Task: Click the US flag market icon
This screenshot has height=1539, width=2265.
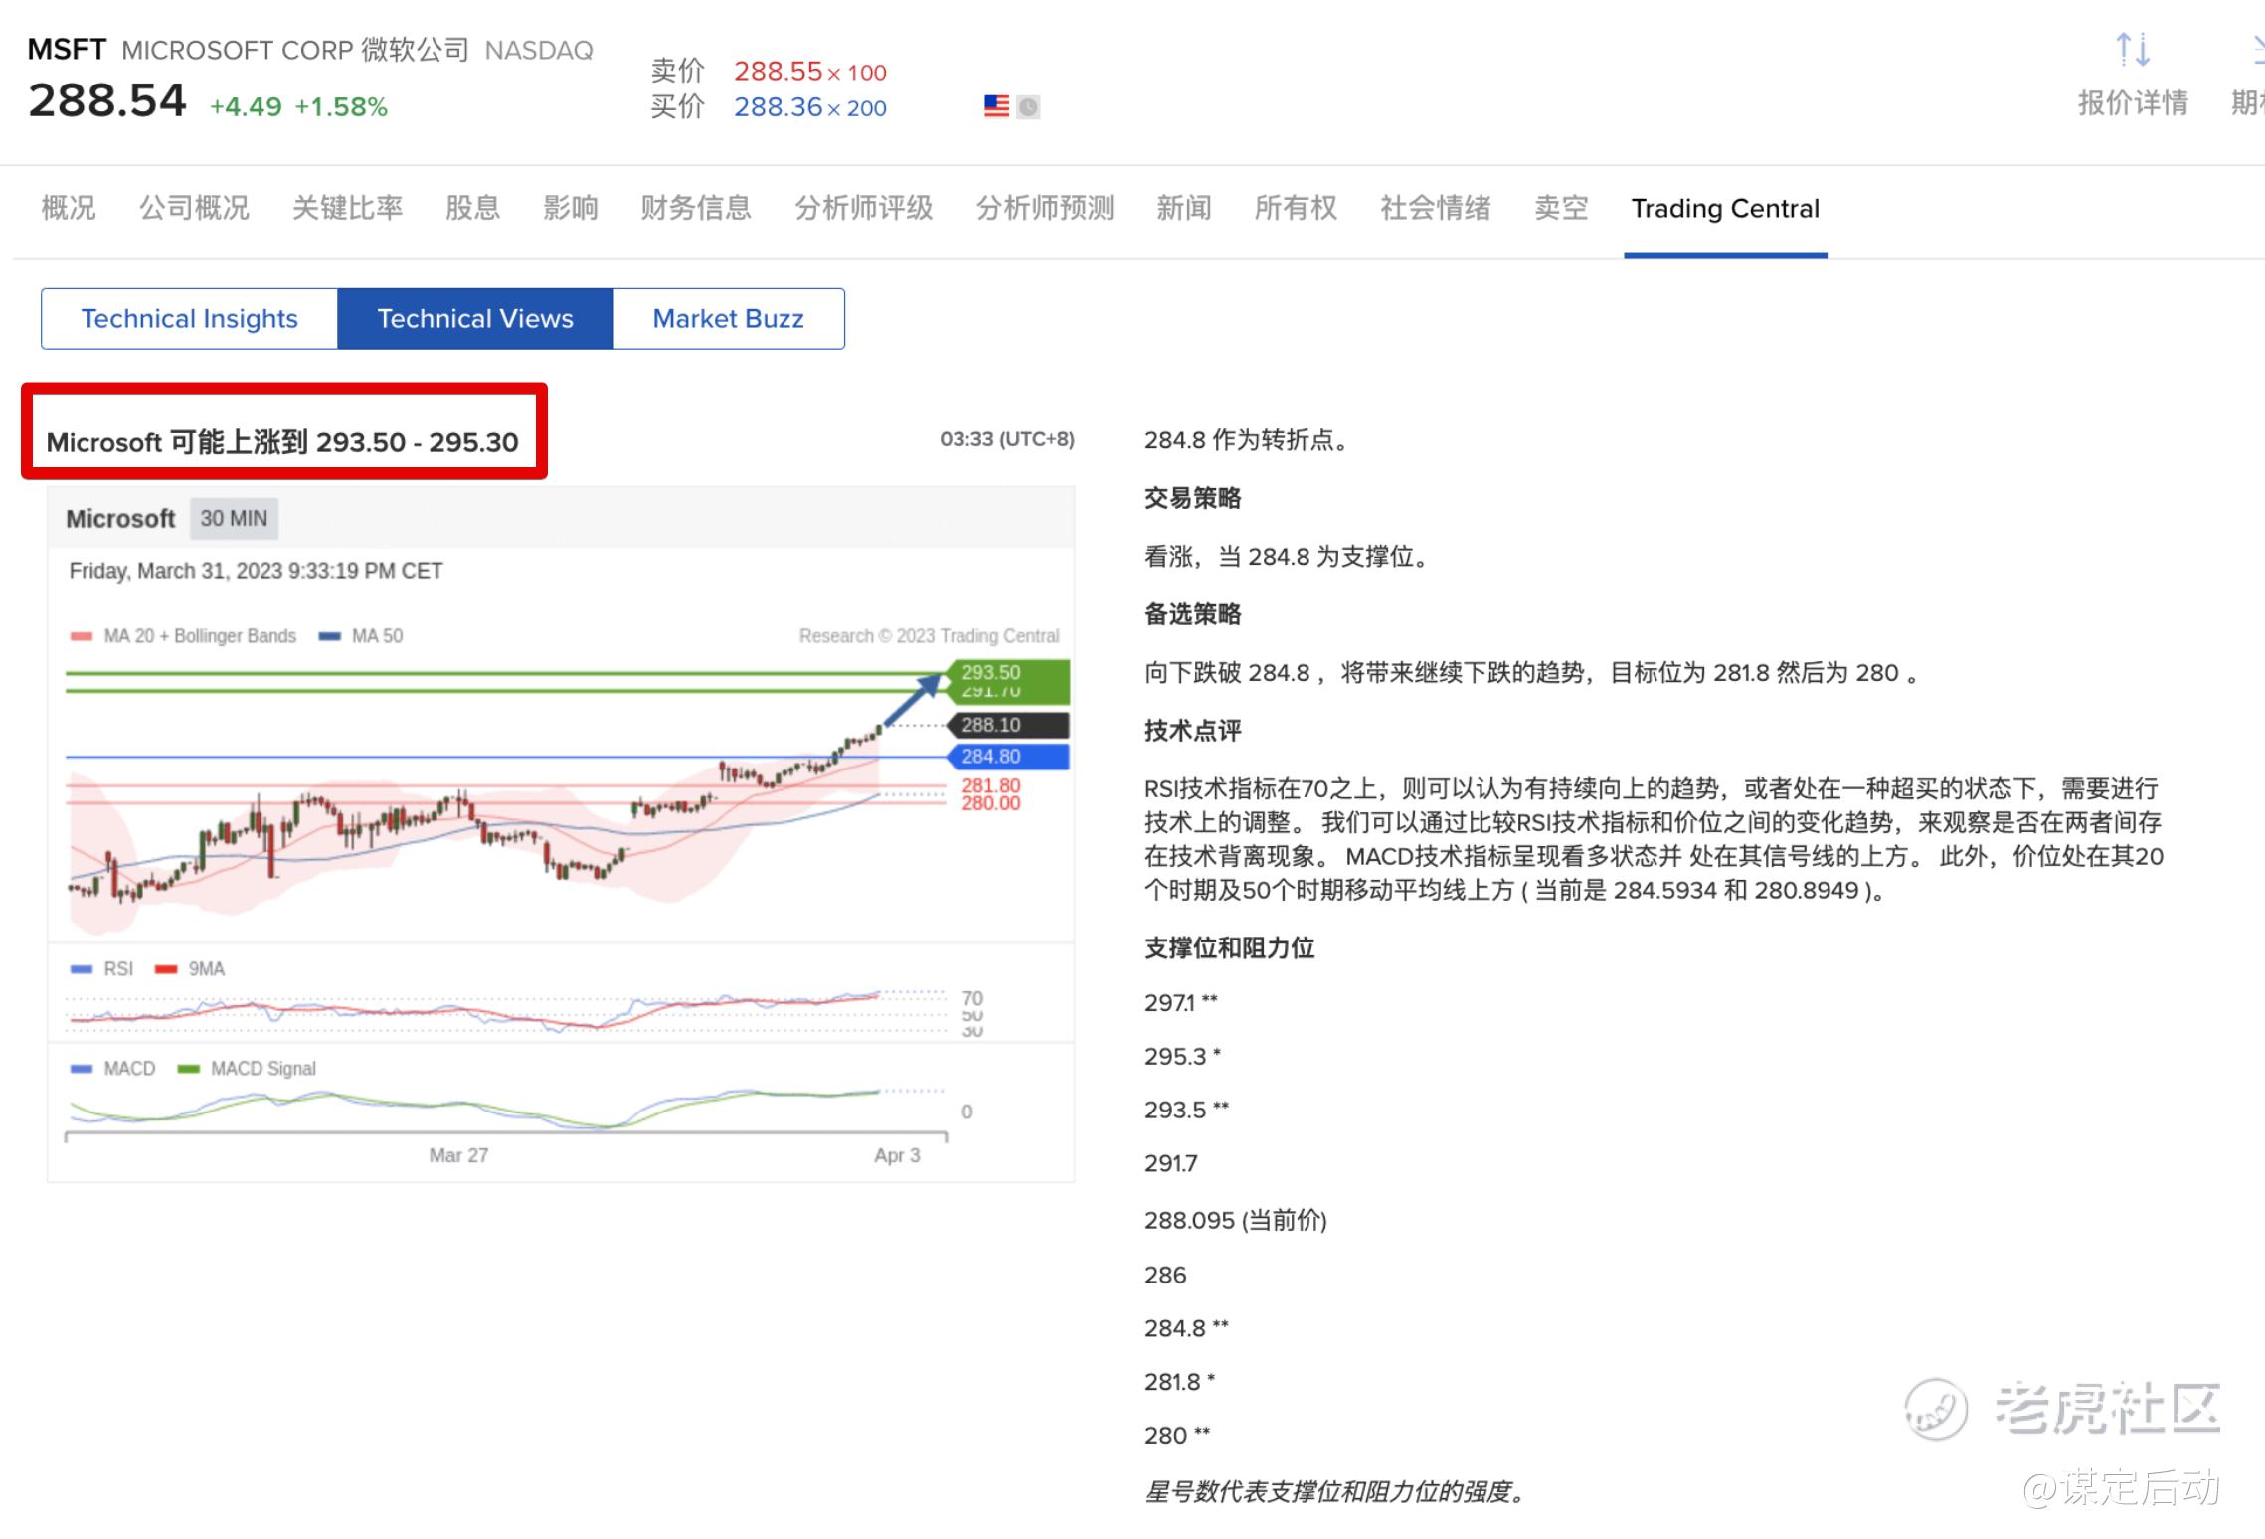Action: tap(996, 105)
